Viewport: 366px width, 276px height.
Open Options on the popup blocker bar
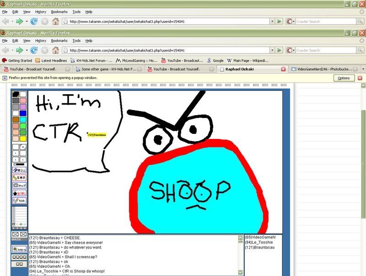[x=343, y=78]
